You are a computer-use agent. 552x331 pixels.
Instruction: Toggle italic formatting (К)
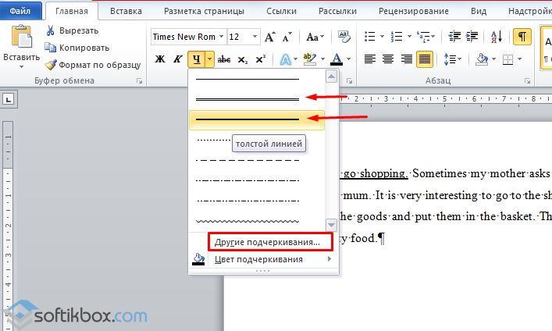[x=178, y=59]
